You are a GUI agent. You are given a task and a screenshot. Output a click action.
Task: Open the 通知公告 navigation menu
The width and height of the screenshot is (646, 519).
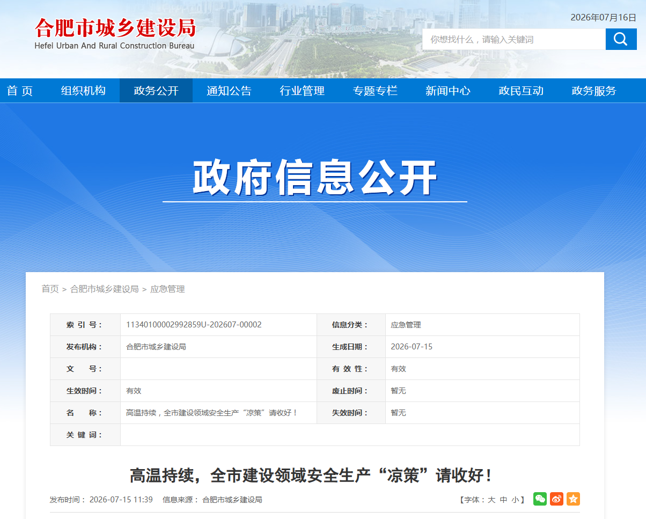(x=229, y=91)
